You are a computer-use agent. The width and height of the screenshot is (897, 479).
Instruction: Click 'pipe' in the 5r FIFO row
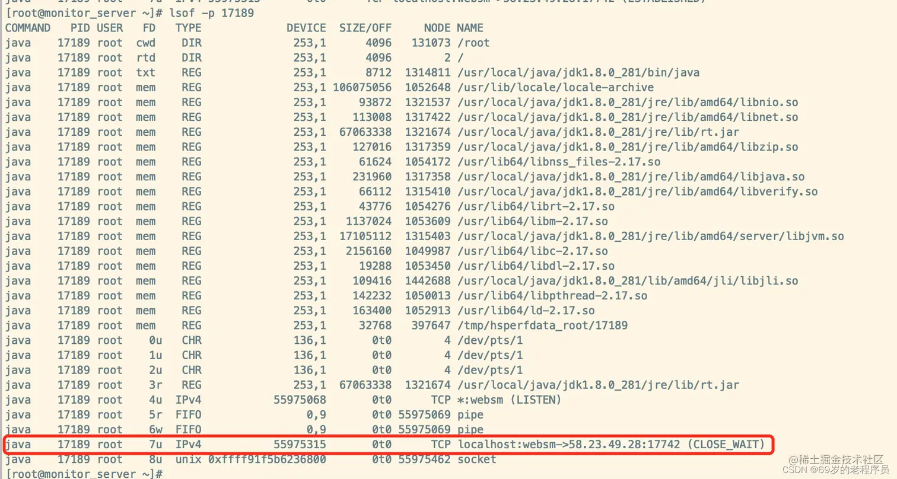470,414
